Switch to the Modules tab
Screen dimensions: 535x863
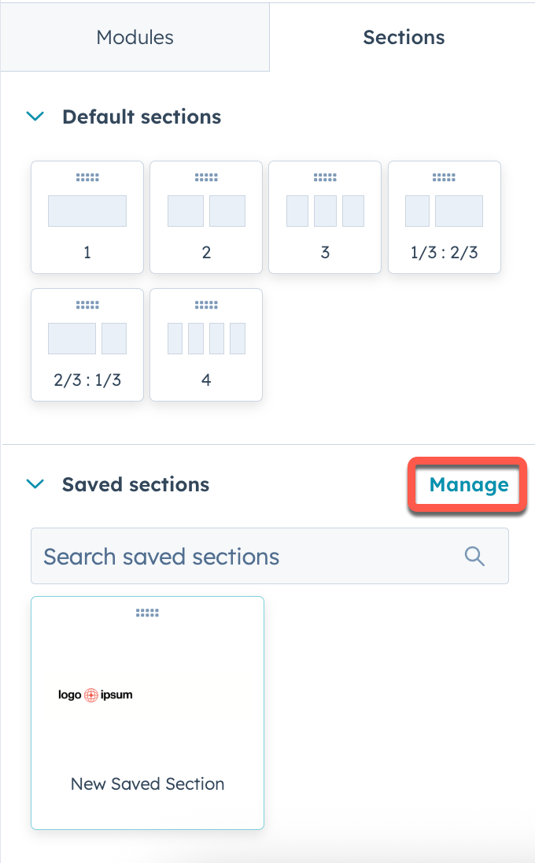[135, 37]
